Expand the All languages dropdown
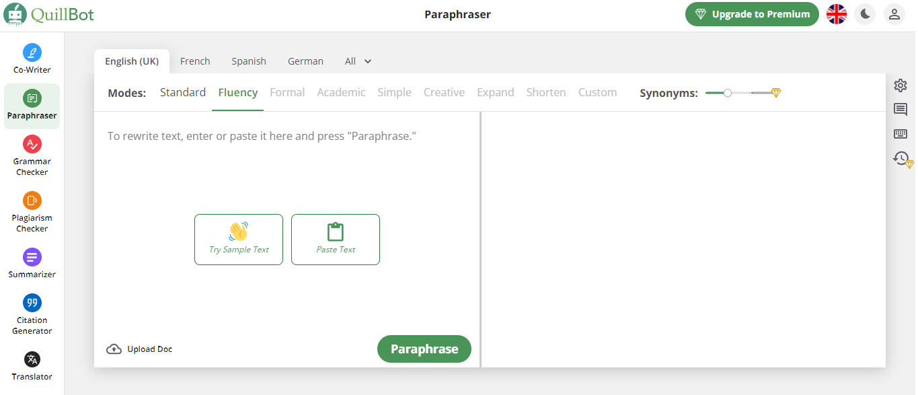The height and width of the screenshot is (395, 918). coord(358,61)
